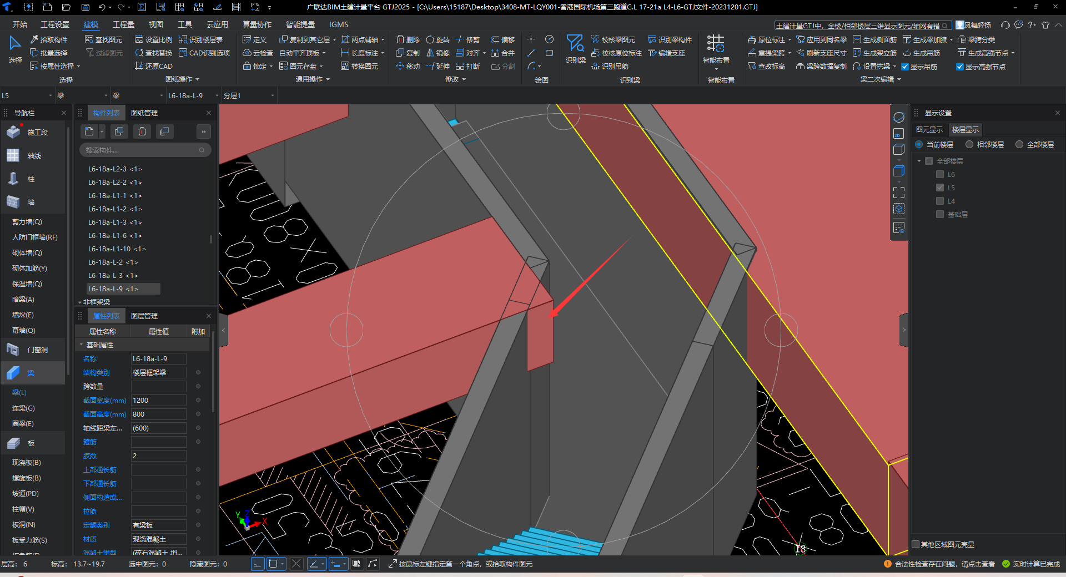
Task: Click the 镜像 mirror tool
Action: pos(438,53)
